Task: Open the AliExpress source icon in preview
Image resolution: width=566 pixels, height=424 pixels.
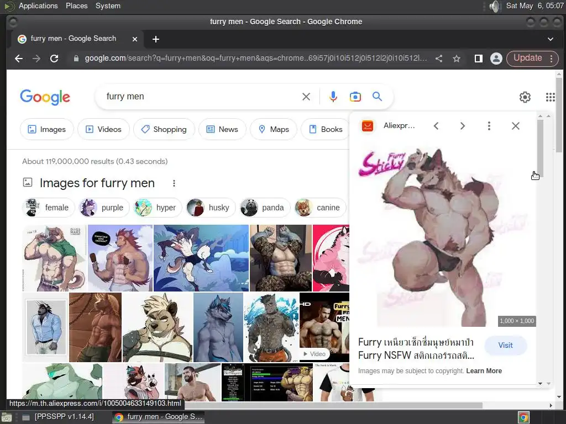Action: tap(368, 126)
